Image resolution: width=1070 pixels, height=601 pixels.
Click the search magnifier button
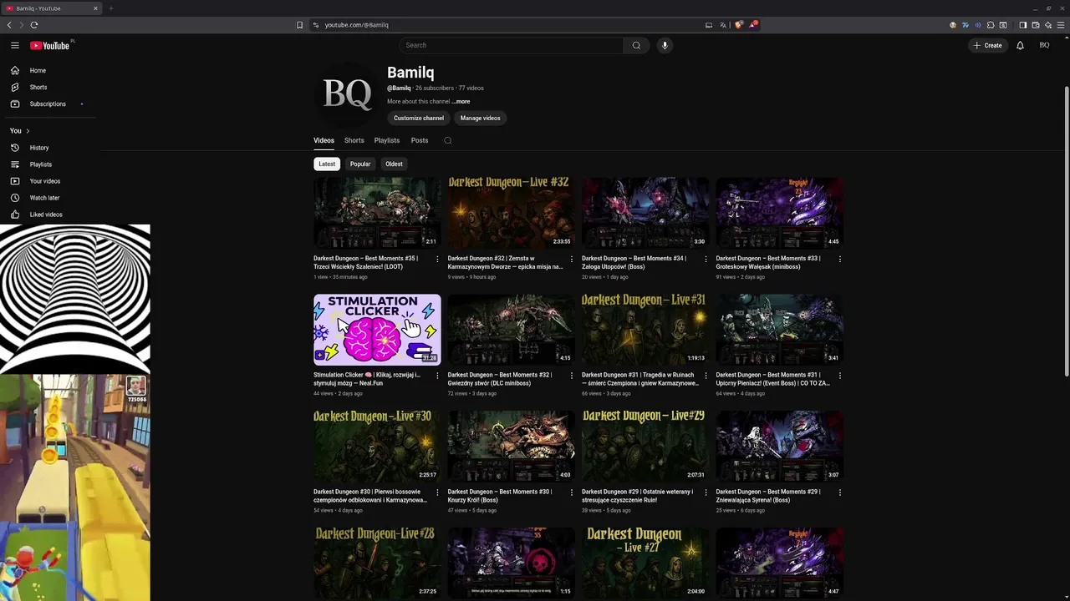[636, 45]
